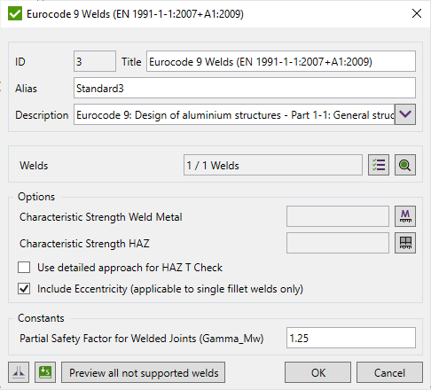
Task: Edit the Title text field
Action: click(281, 61)
